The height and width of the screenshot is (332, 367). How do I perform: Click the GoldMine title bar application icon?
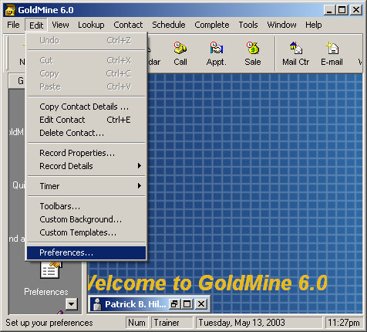click(x=10, y=10)
